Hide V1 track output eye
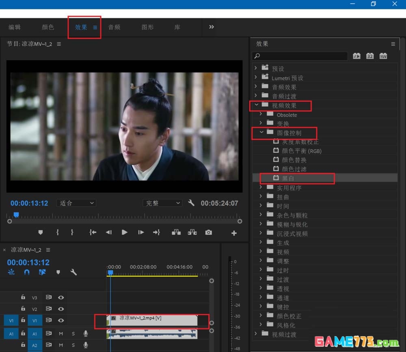This screenshot has height=352, width=406. point(61,320)
